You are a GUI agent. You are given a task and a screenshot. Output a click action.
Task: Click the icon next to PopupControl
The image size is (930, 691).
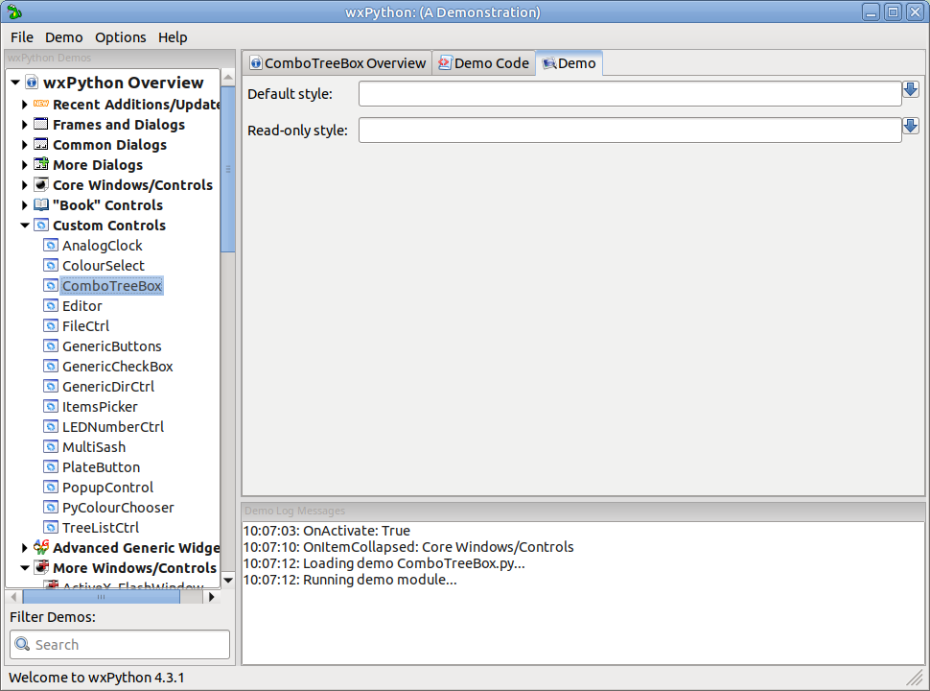click(x=51, y=488)
